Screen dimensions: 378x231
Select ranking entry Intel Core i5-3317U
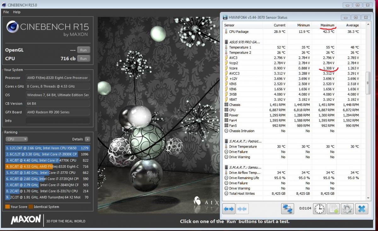[x=48, y=191]
